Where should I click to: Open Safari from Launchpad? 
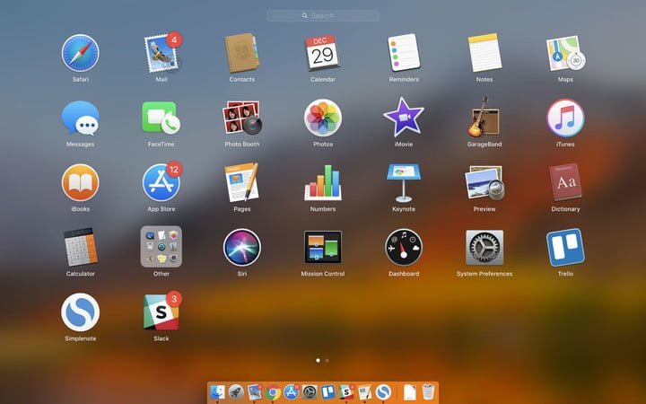[81, 53]
